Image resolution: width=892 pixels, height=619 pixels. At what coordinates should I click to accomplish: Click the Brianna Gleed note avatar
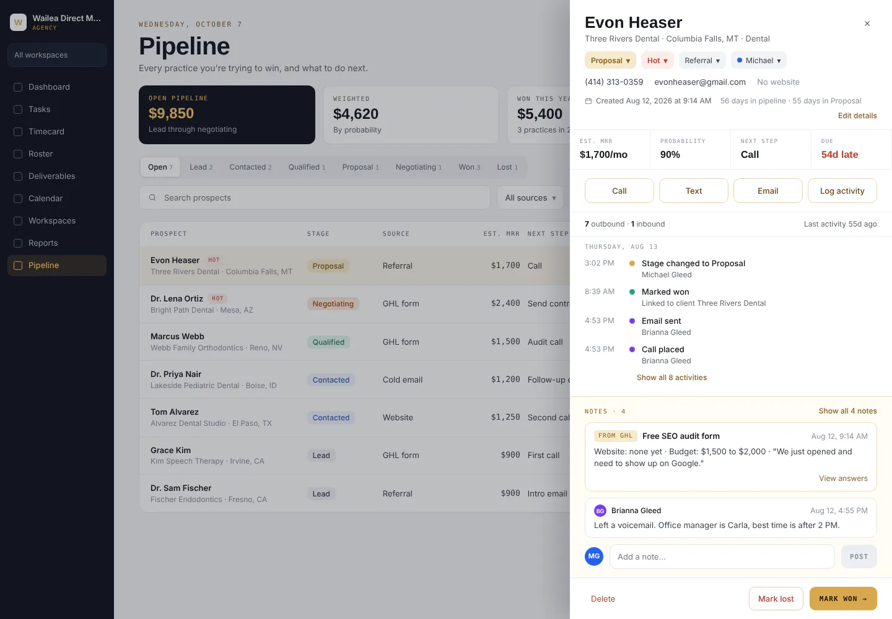pos(600,511)
